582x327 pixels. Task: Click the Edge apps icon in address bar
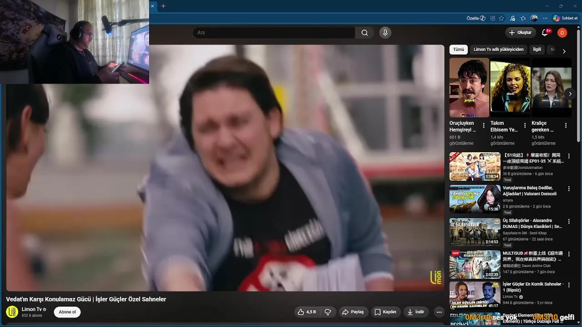[493, 18]
